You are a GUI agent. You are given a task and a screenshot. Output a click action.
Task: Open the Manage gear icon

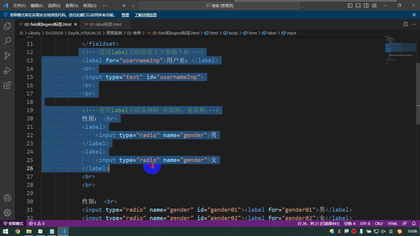pos(7,213)
